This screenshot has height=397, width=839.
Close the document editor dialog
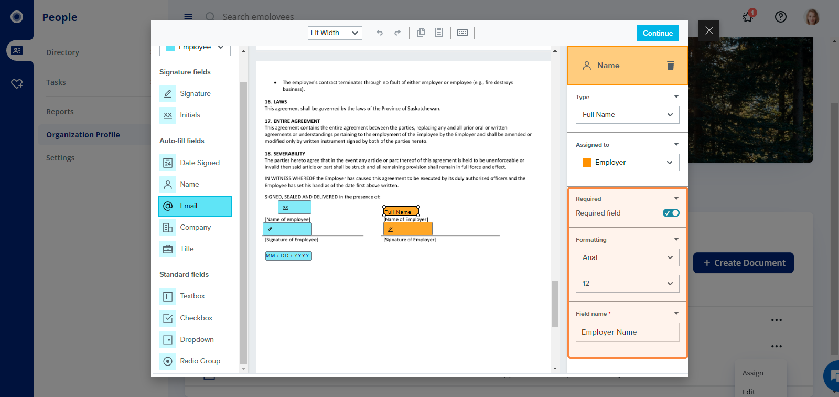point(709,30)
